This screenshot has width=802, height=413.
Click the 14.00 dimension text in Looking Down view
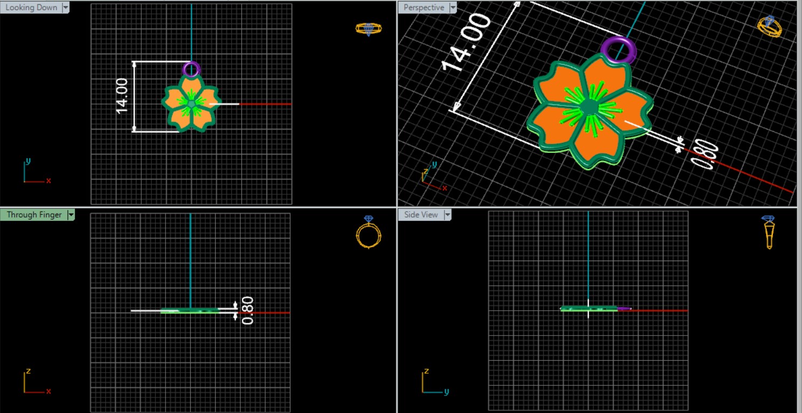pyautogui.click(x=122, y=96)
